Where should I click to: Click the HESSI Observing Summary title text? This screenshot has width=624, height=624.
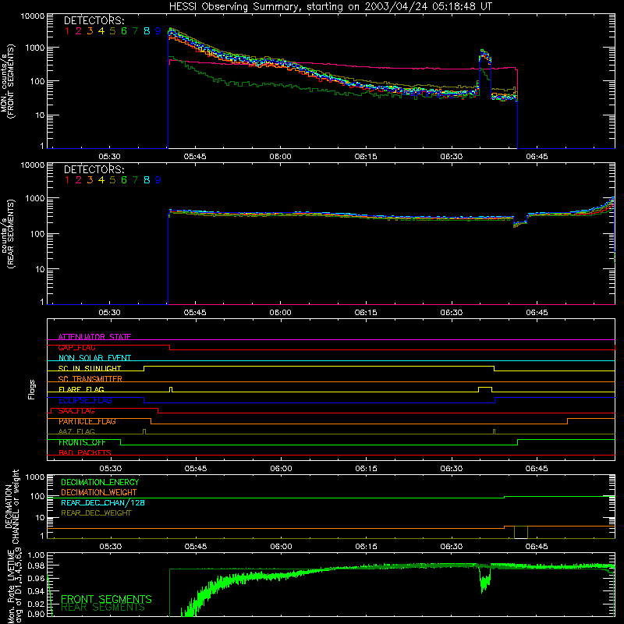tap(330, 7)
